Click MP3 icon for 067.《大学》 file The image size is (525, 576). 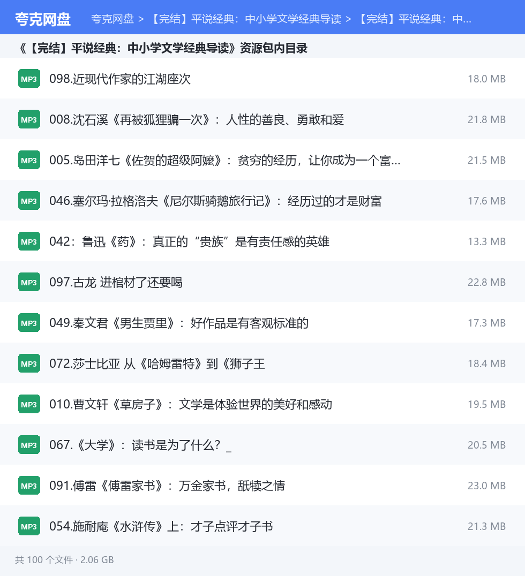[x=29, y=445]
